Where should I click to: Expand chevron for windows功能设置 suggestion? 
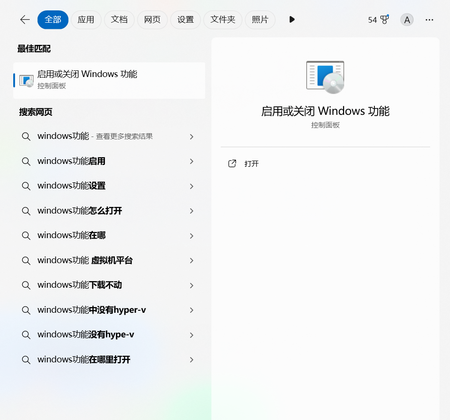191,186
